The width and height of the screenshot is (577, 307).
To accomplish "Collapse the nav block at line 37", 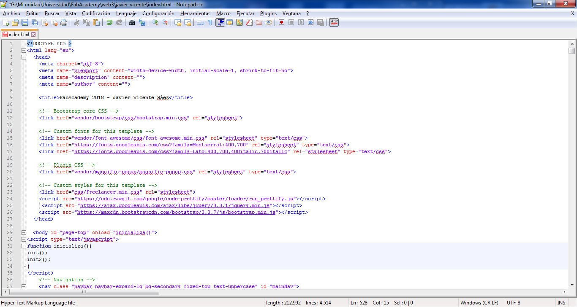I will [x=24, y=286].
